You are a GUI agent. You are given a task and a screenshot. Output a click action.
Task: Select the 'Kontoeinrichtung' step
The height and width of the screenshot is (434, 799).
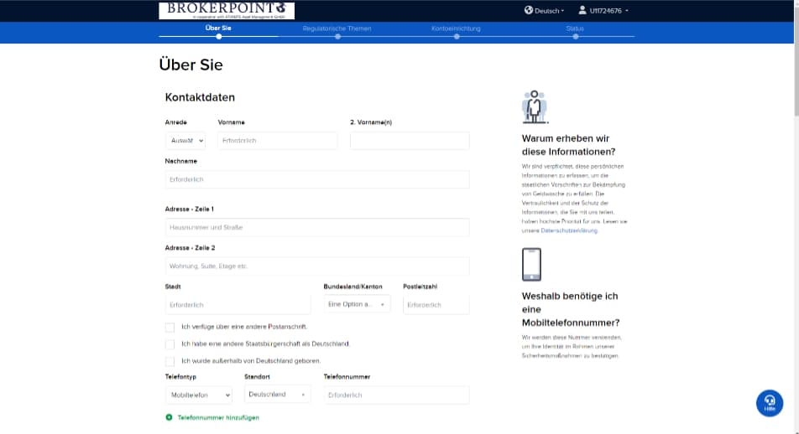click(x=456, y=28)
